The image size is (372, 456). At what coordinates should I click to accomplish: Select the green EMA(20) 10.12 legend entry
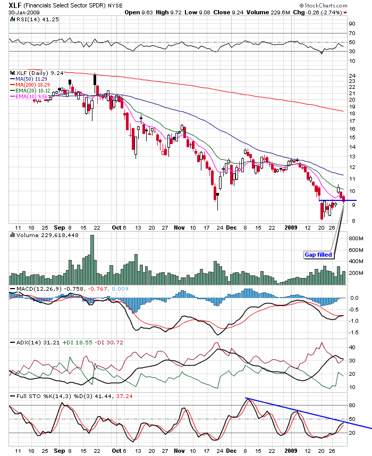pyautogui.click(x=30, y=91)
